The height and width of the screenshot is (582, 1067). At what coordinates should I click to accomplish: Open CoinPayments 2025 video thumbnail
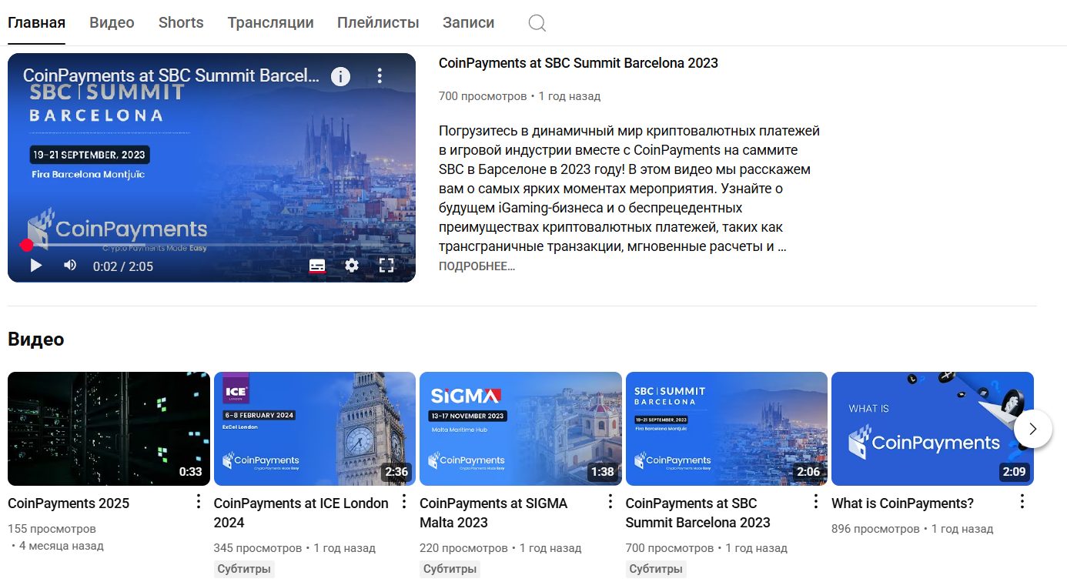[109, 429]
